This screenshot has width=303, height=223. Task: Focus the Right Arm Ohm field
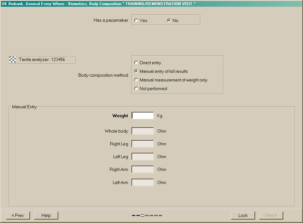(143, 169)
